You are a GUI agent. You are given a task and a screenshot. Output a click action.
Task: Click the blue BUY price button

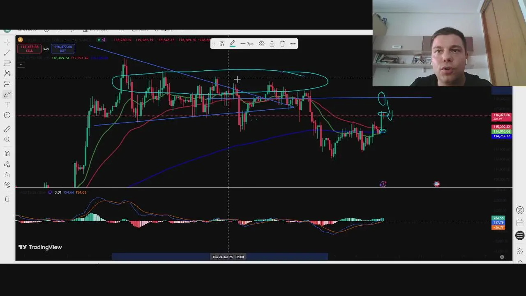coord(63,49)
